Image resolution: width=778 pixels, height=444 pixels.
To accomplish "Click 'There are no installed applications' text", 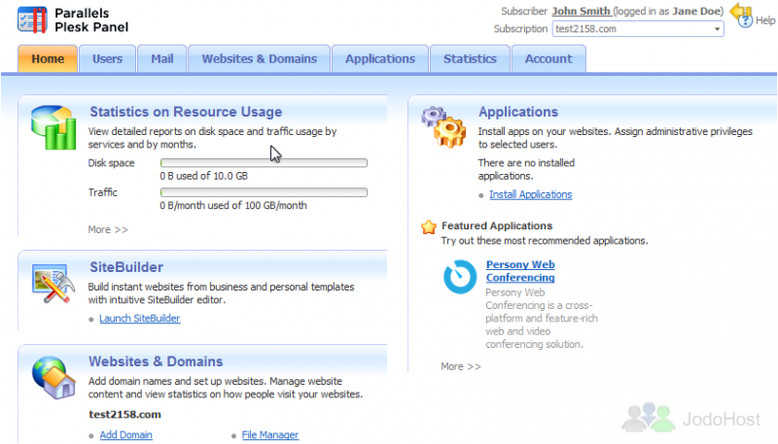I will click(x=526, y=169).
